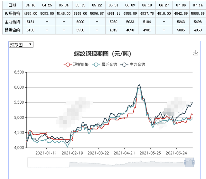Click the right handle of the zoom slider

193,163
